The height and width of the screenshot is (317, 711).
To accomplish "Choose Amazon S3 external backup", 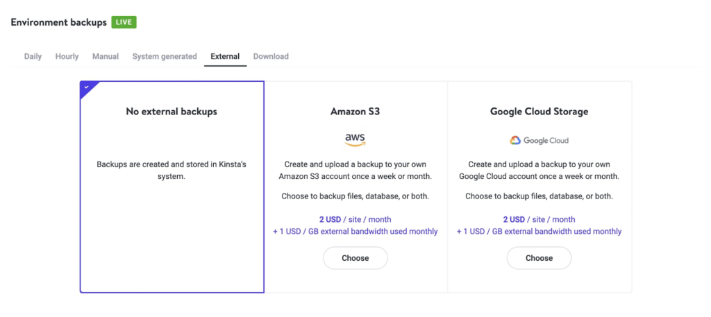I will tap(355, 258).
